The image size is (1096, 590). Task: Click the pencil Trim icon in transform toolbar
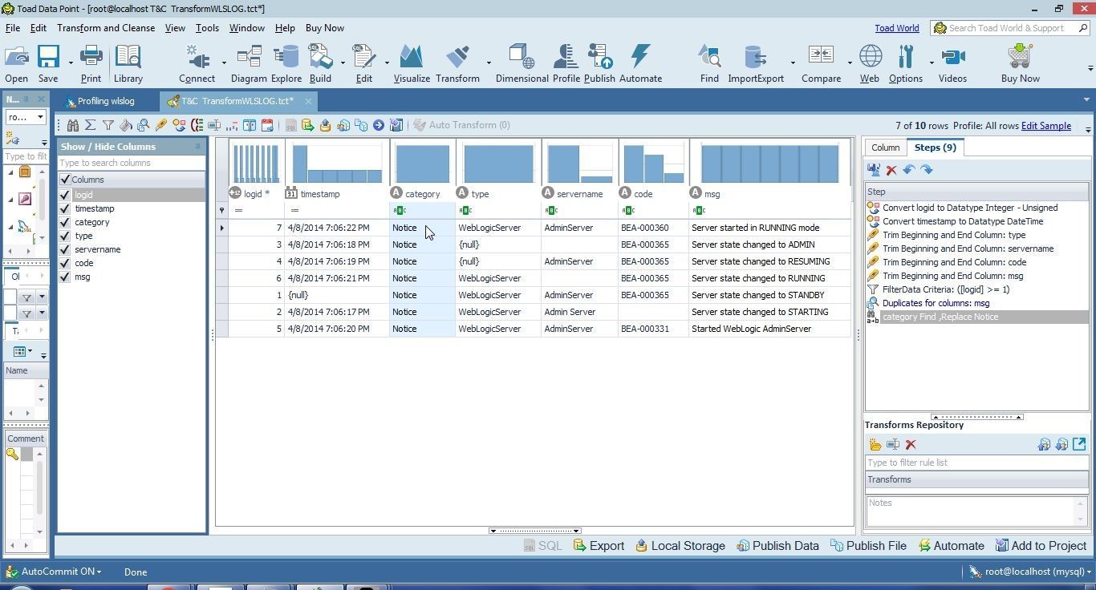click(161, 125)
